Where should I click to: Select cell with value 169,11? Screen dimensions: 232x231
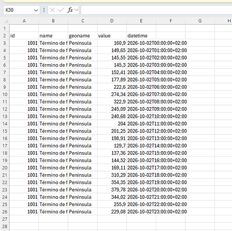click(x=112, y=168)
